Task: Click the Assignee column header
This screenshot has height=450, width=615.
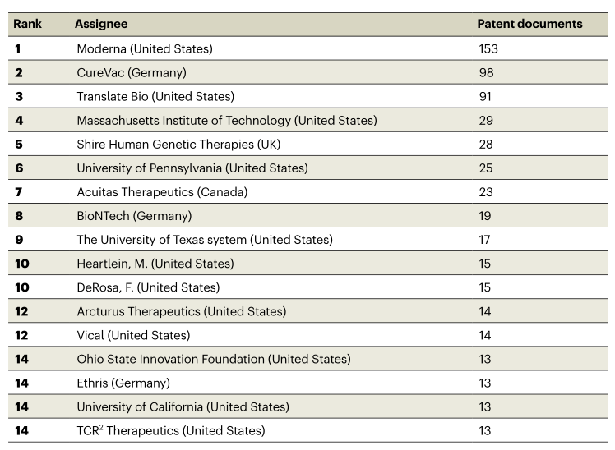Action: [x=101, y=24]
